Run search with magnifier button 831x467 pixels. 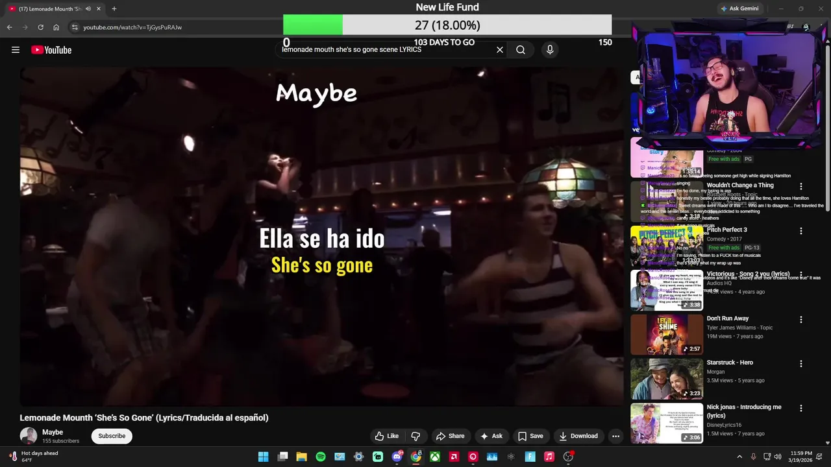click(521, 50)
